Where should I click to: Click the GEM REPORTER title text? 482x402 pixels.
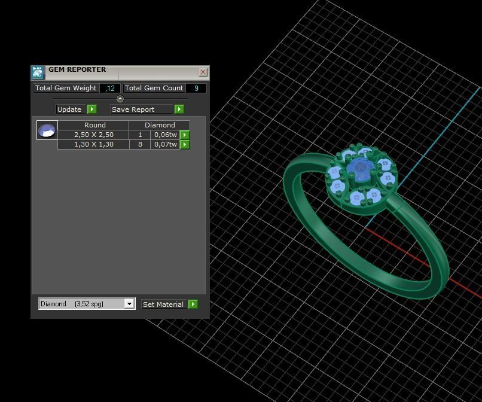(77, 69)
